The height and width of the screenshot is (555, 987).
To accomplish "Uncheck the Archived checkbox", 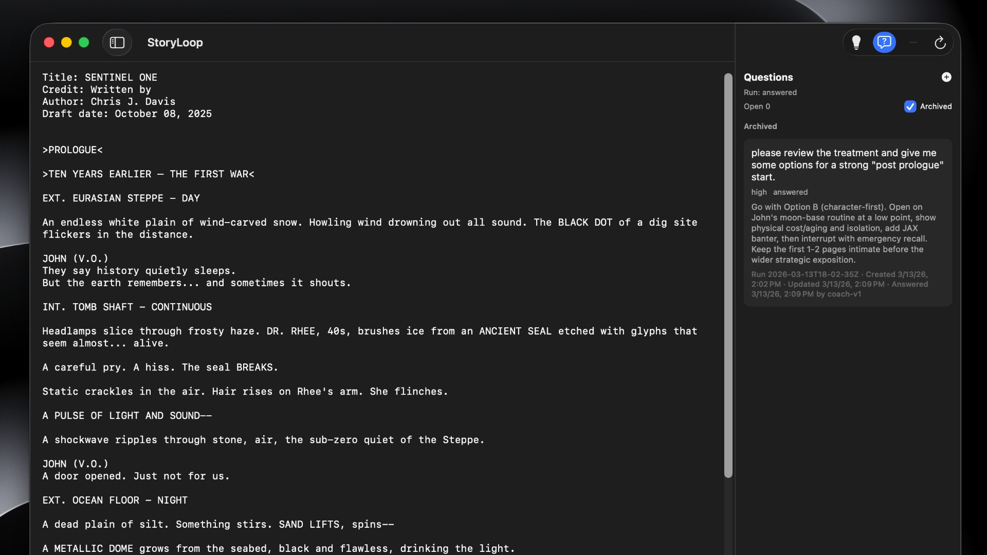I will (910, 106).
